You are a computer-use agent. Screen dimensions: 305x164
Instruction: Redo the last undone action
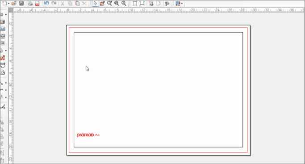(x=54, y=3)
